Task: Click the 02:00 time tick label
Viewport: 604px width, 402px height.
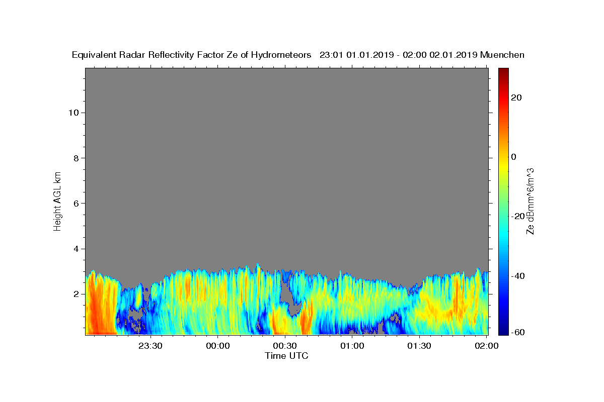Action: pos(487,346)
